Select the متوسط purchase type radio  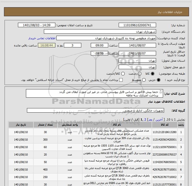[x=144, y=80]
